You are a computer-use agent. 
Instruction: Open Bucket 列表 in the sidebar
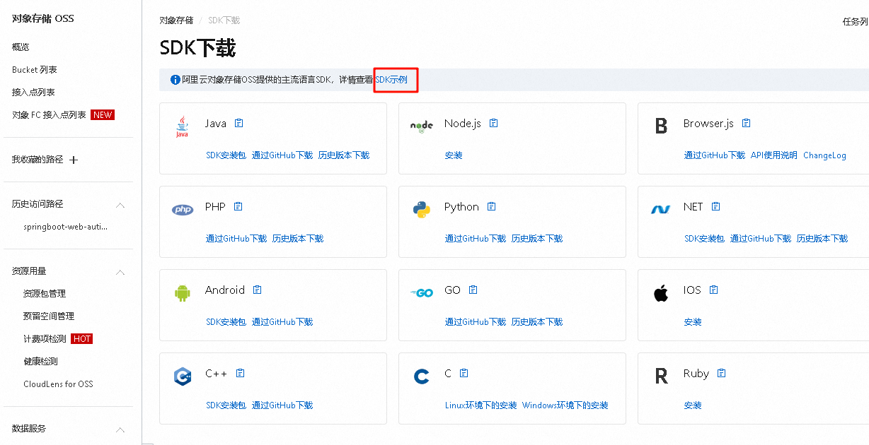35,69
